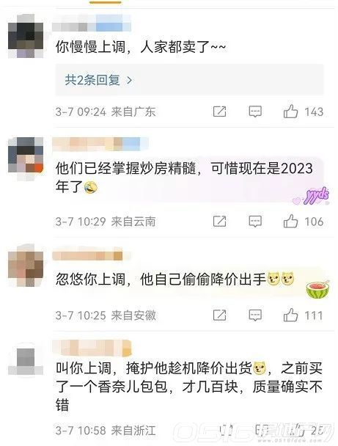Like the Anhui comment with 111 likes
338x446 pixels.
pyautogui.click(x=290, y=315)
